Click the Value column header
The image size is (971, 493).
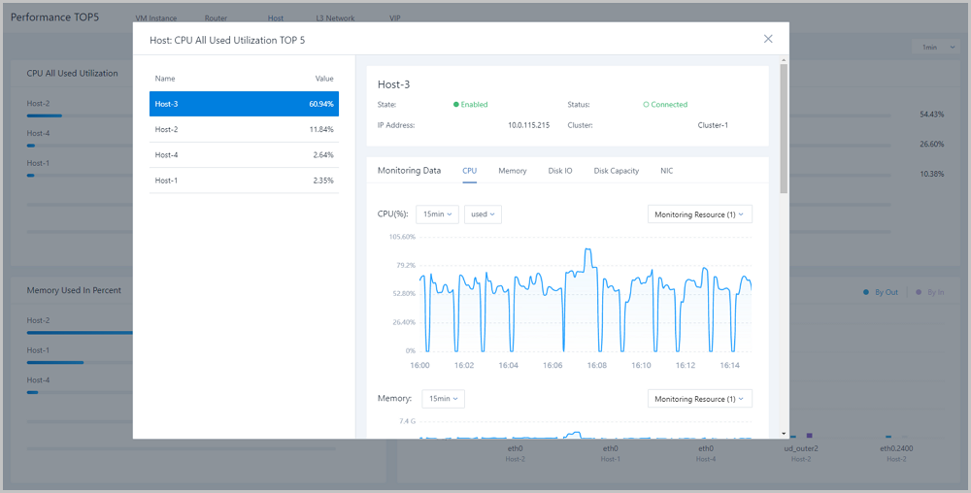click(x=324, y=79)
